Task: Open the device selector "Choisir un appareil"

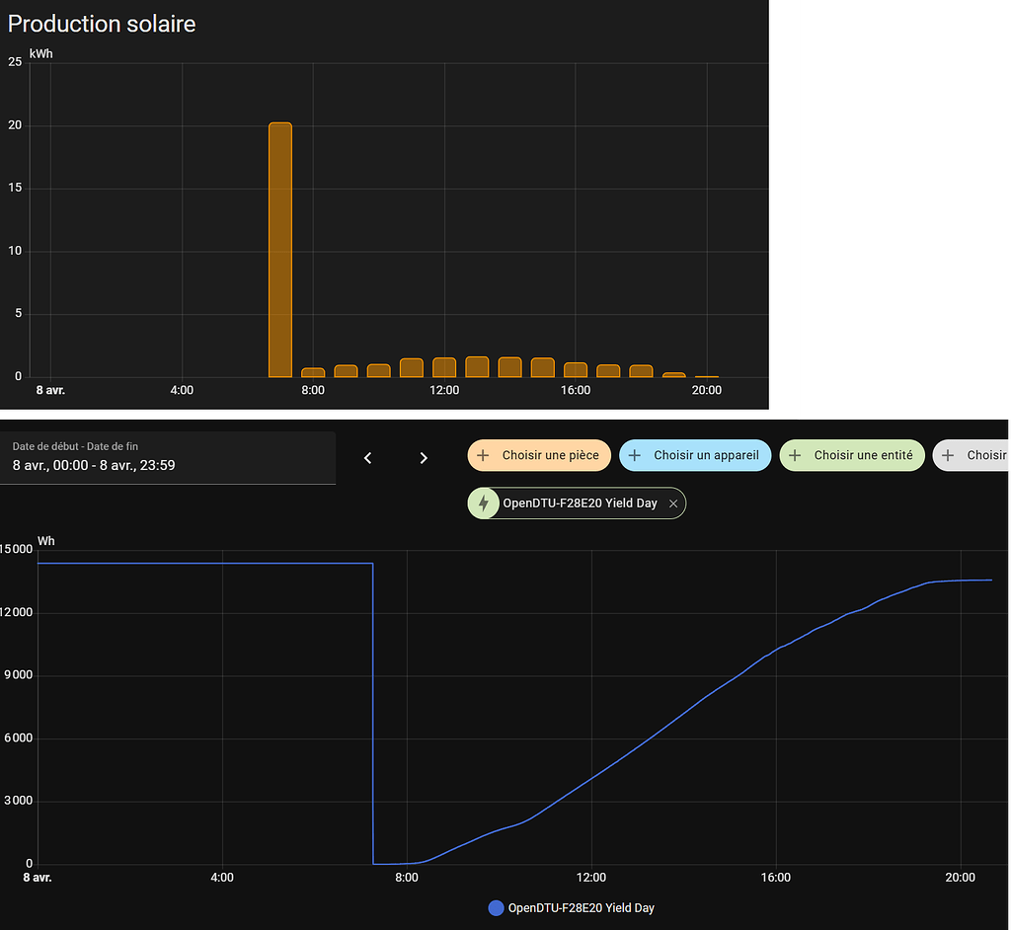Action: pyautogui.click(x=695, y=455)
